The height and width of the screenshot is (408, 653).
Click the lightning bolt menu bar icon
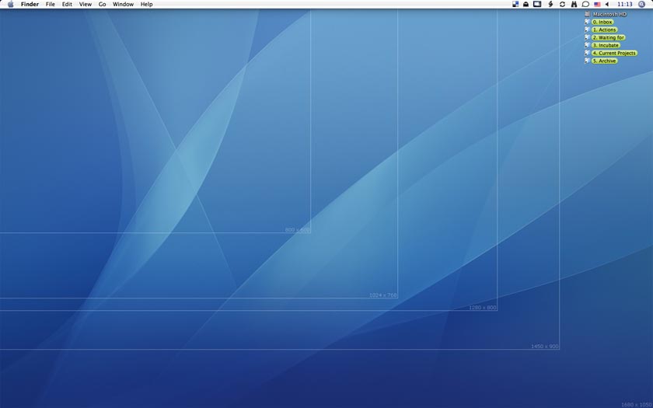click(x=550, y=5)
